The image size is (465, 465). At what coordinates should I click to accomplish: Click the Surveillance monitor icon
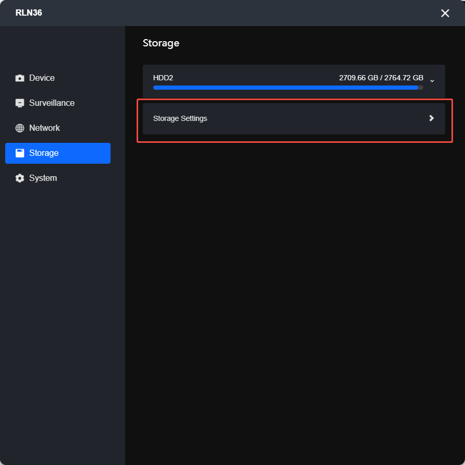(20, 103)
